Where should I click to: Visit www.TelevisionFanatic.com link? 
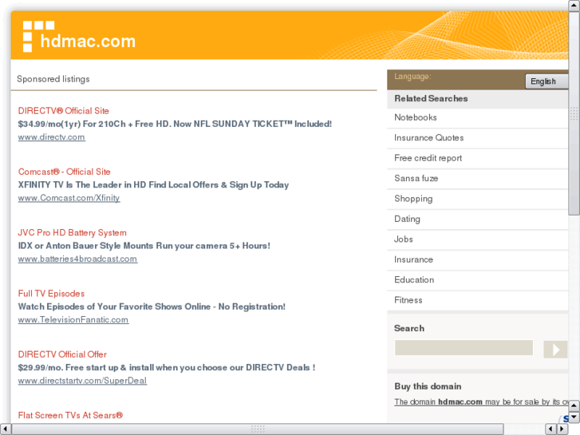(73, 320)
